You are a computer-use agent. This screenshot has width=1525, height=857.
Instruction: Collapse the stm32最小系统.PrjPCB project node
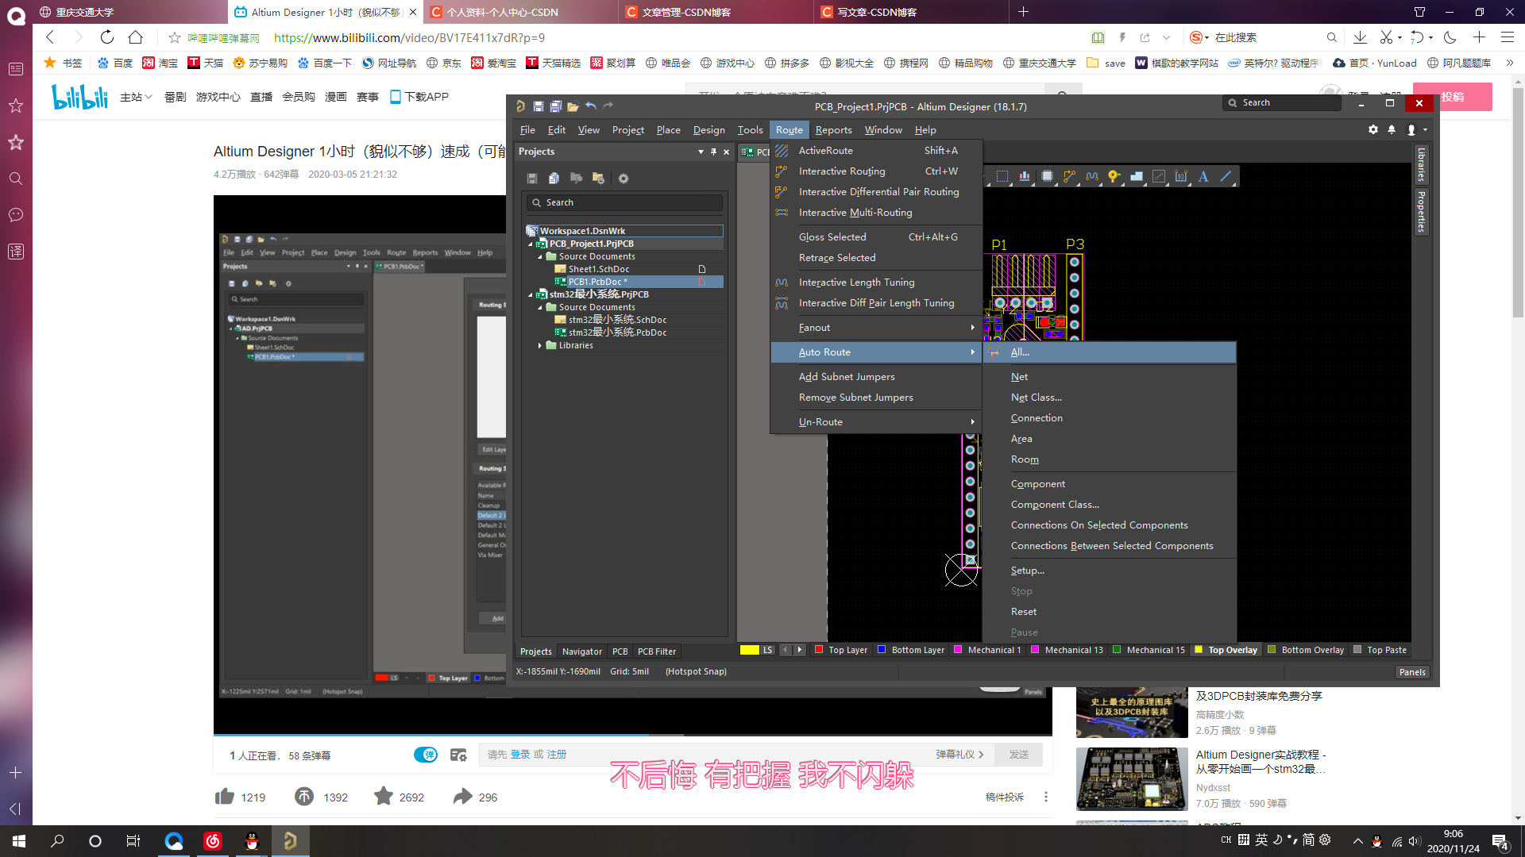click(x=531, y=295)
